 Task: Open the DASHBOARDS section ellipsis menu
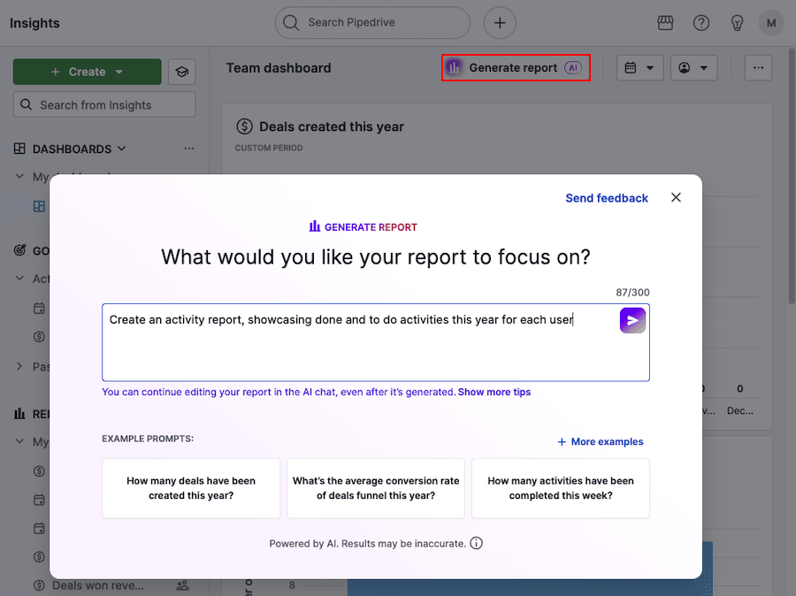coord(188,149)
